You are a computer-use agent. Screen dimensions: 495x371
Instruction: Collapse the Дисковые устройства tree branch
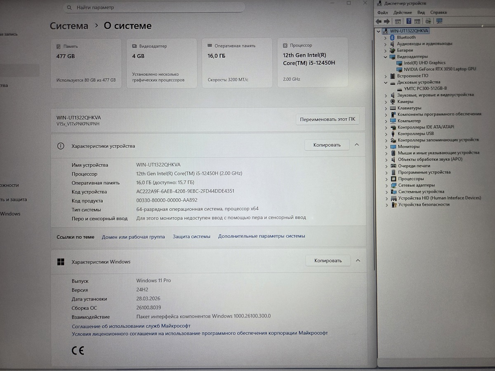pyautogui.click(x=386, y=82)
